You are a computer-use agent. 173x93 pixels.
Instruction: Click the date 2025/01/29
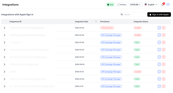point(80,50)
